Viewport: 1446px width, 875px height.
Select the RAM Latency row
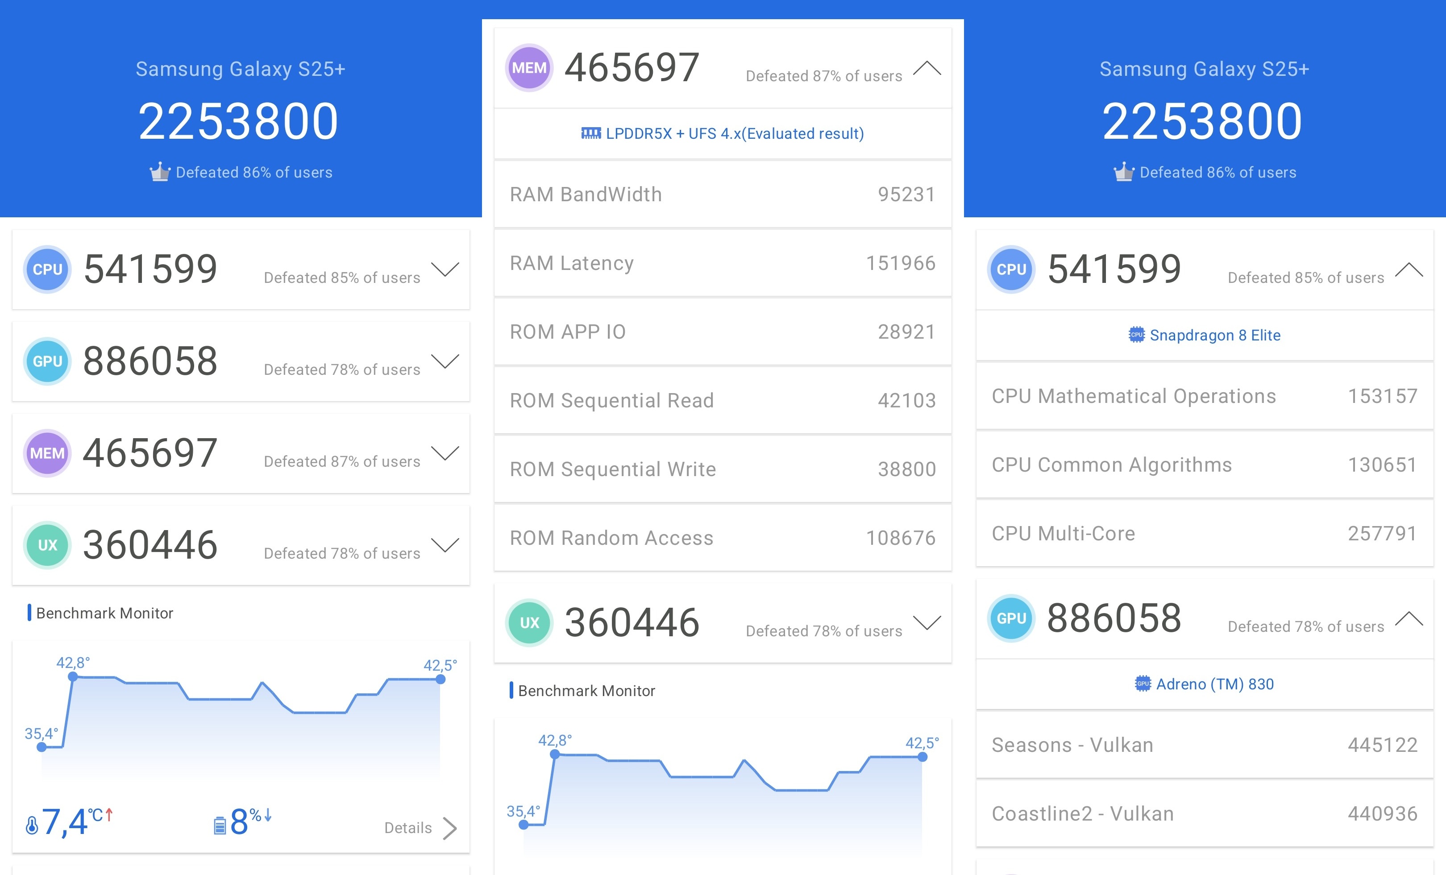click(x=723, y=263)
